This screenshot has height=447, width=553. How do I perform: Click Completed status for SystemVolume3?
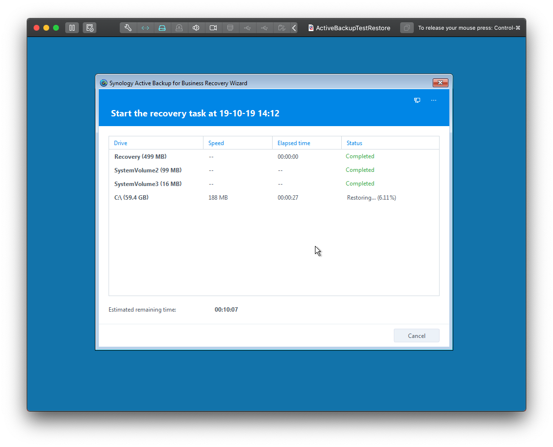[360, 184]
